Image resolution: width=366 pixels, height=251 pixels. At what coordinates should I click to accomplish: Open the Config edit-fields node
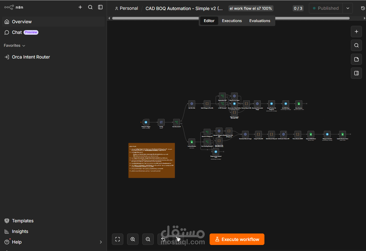(x=161, y=122)
